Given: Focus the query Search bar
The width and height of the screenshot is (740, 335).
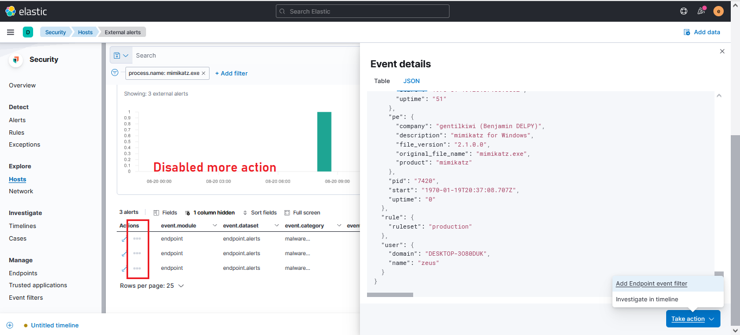Looking at the screenshot, I should [x=246, y=55].
